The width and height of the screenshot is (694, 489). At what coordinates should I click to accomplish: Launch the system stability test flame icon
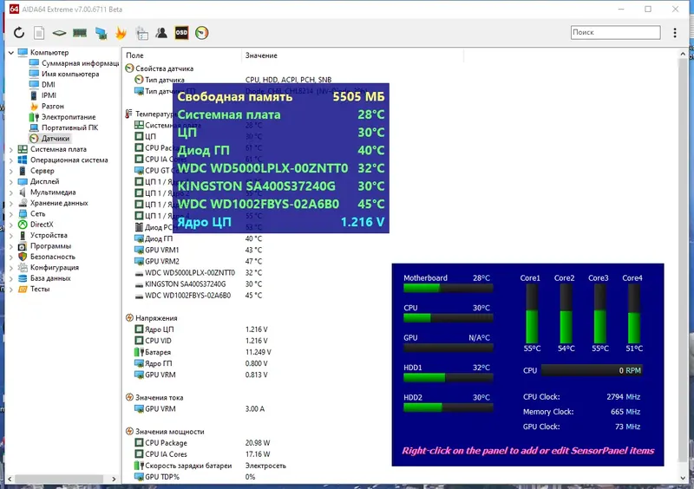coord(121,33)
